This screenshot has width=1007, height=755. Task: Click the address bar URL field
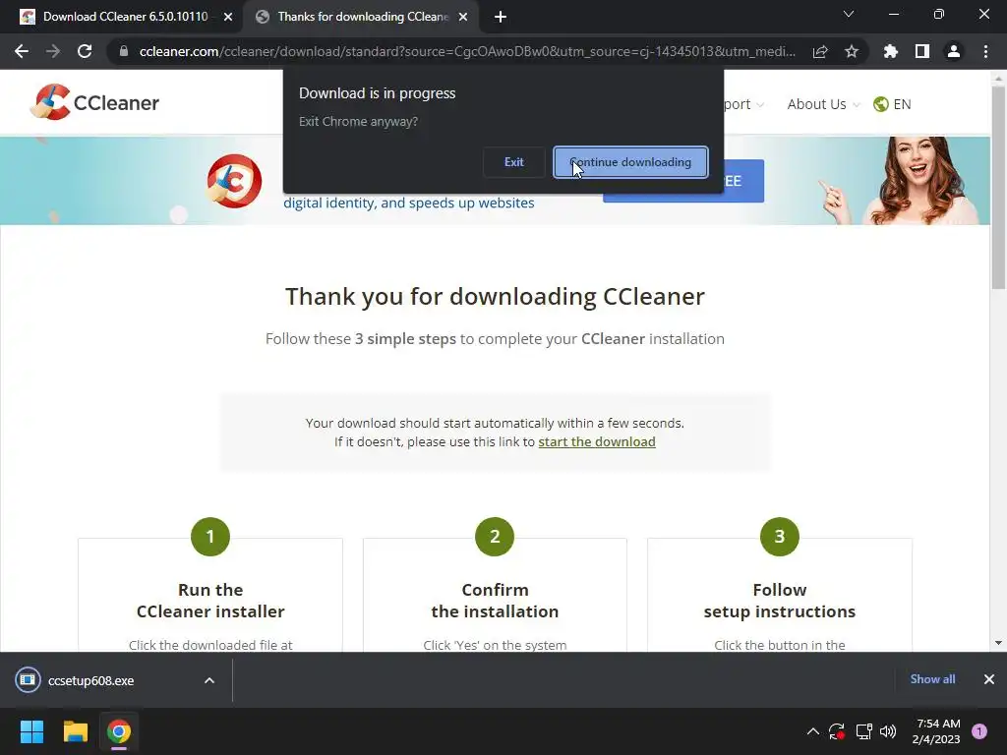coord(467,51)
